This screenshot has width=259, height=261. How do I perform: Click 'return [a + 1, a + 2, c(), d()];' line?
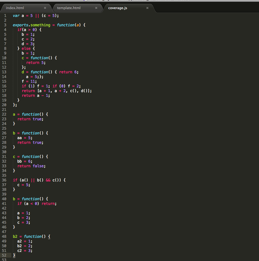[x=57, y=91]
